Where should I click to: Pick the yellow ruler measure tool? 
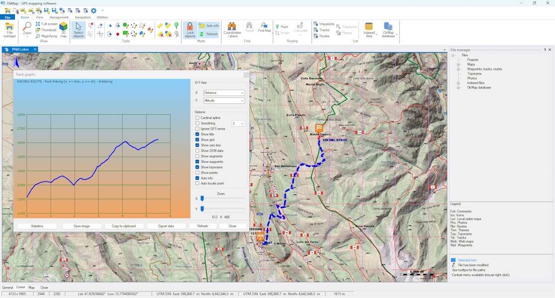point(160,25)
